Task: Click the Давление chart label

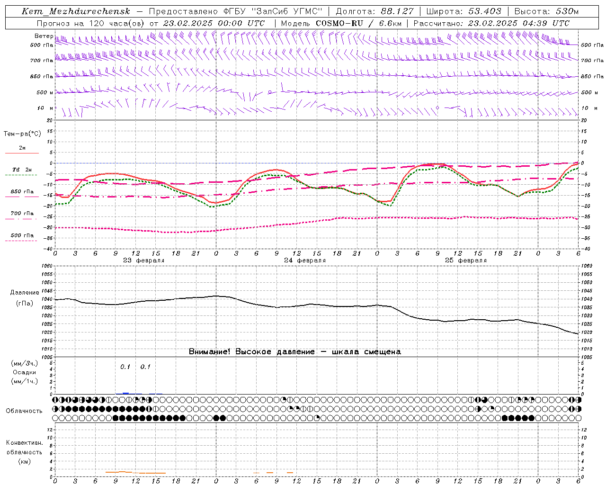Action: point(25,293)
